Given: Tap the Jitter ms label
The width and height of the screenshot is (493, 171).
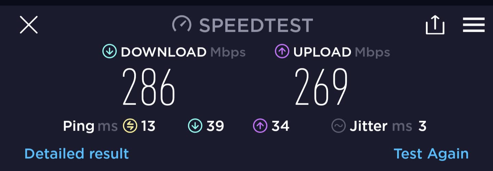Looking at the screenshot, I should [x=381, y=126].
